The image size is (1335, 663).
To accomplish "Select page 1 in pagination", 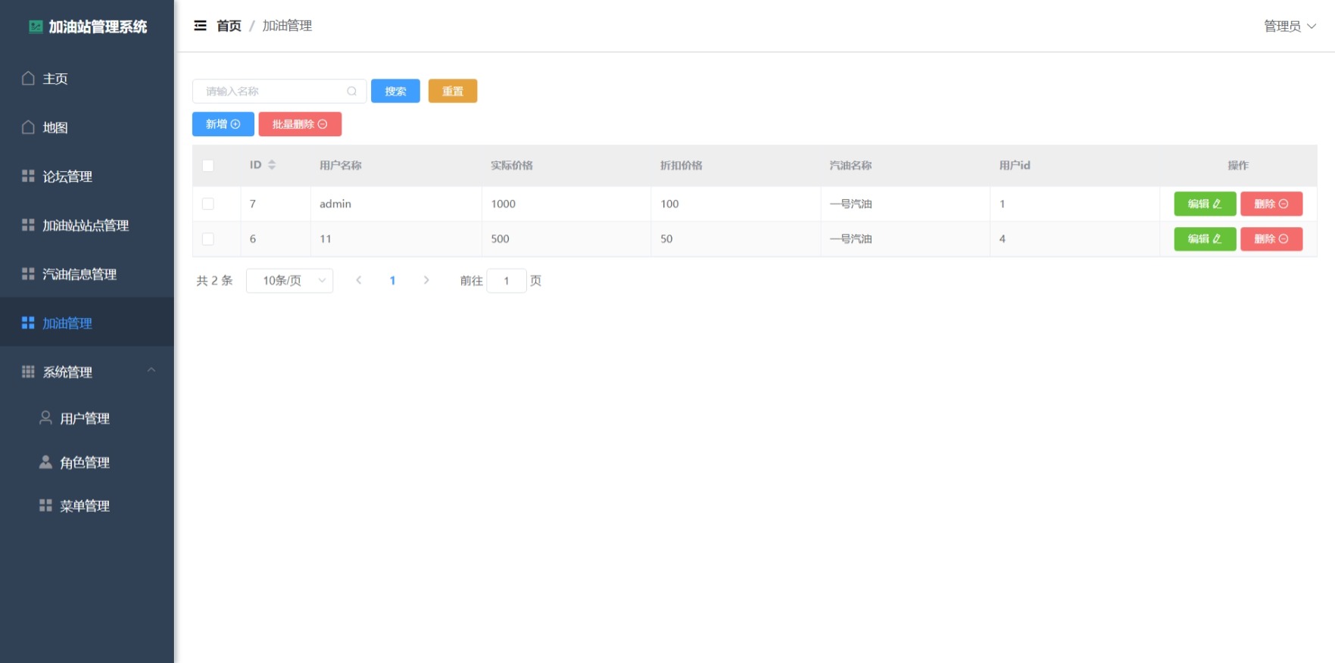I will tap(392, 280).
